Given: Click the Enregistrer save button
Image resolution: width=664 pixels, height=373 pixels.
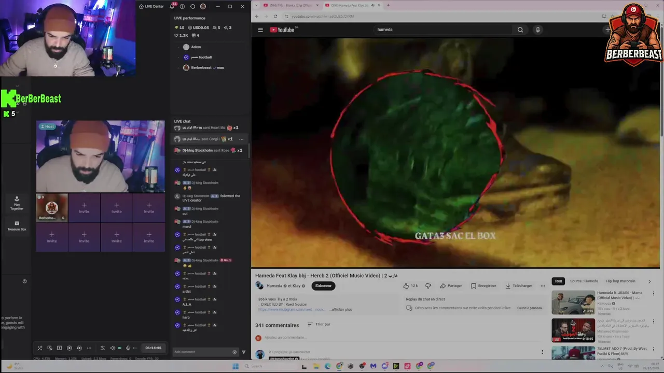Looking at the screenshot, I should click(483, 286).
